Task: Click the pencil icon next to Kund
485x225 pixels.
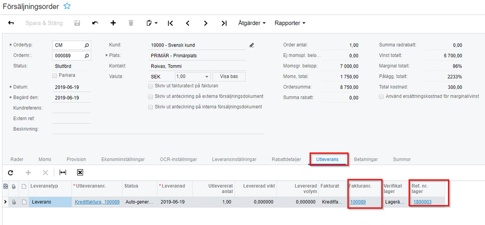Action: [x=251, y=45]
